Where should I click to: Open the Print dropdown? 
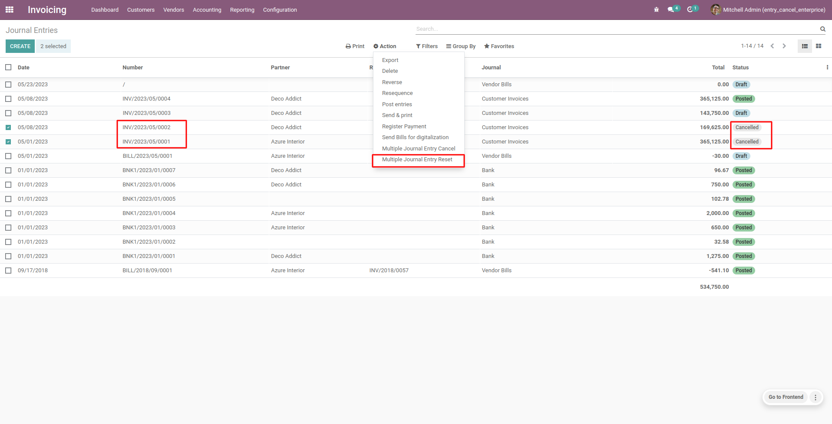click(x=355, y=46)
